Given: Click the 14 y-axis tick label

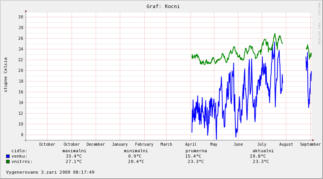Looking at the screenshot, I should (21, 103).
